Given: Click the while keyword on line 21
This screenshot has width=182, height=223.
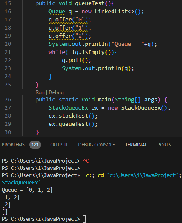Looking at the screenshot, I should click(57, 52).
